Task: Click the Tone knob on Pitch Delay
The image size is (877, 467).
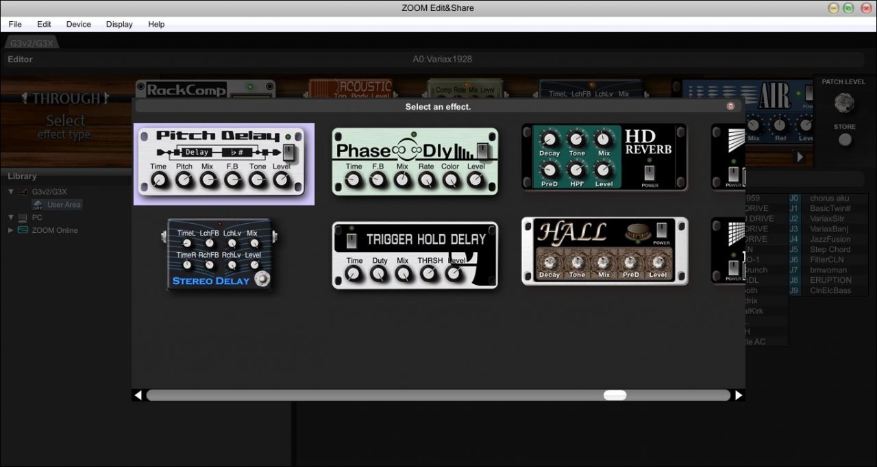Action: tap(258, 179)
